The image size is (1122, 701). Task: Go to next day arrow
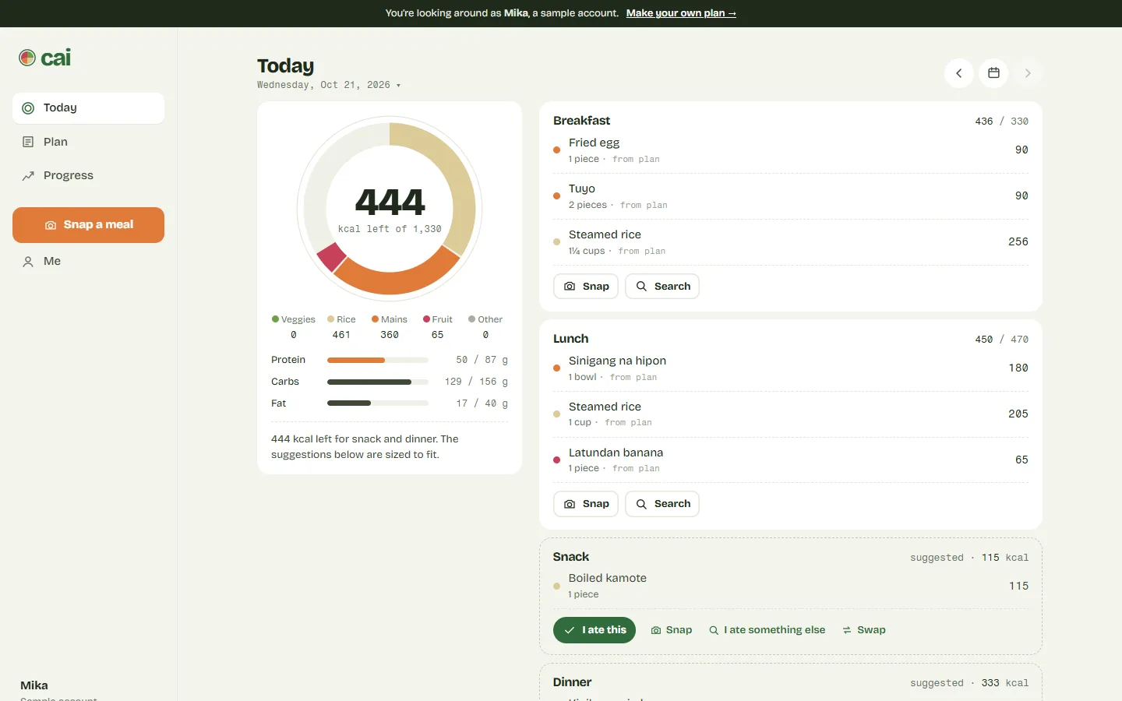point(1028,73)
